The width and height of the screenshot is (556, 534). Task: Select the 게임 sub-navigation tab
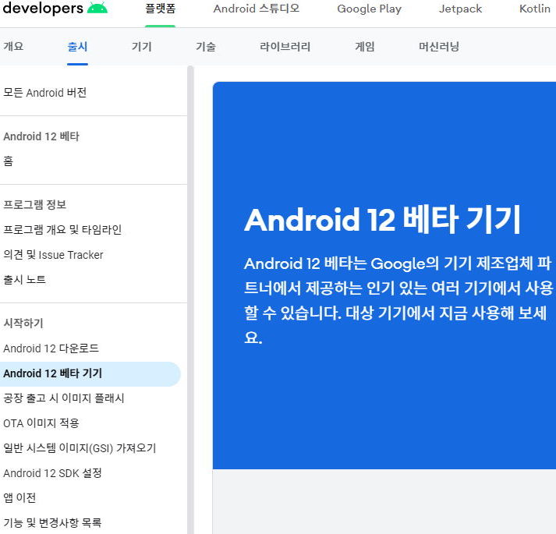point(364,47)
